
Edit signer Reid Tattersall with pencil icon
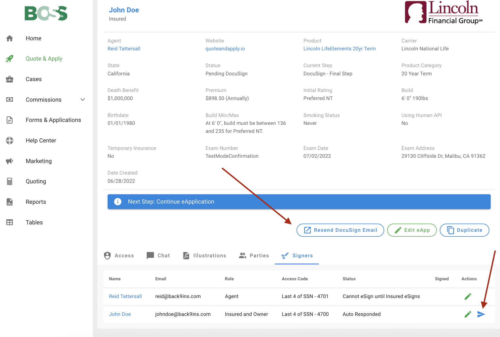click(468, 296)
